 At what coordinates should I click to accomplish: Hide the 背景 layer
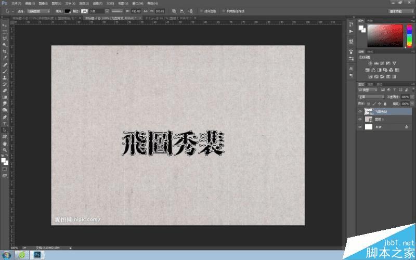coord(360,127)
